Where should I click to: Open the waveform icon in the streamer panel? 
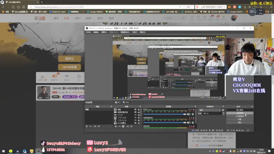67,76
